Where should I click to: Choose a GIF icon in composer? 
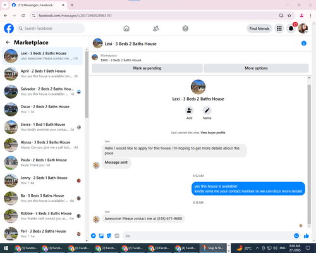117,236
